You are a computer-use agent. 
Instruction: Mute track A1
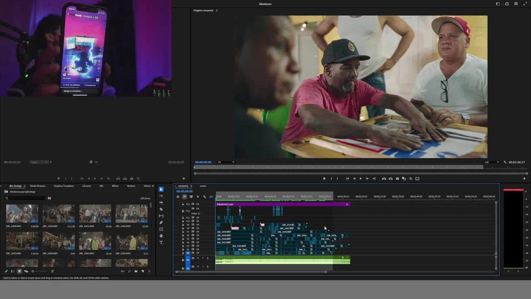click(198, 258)
